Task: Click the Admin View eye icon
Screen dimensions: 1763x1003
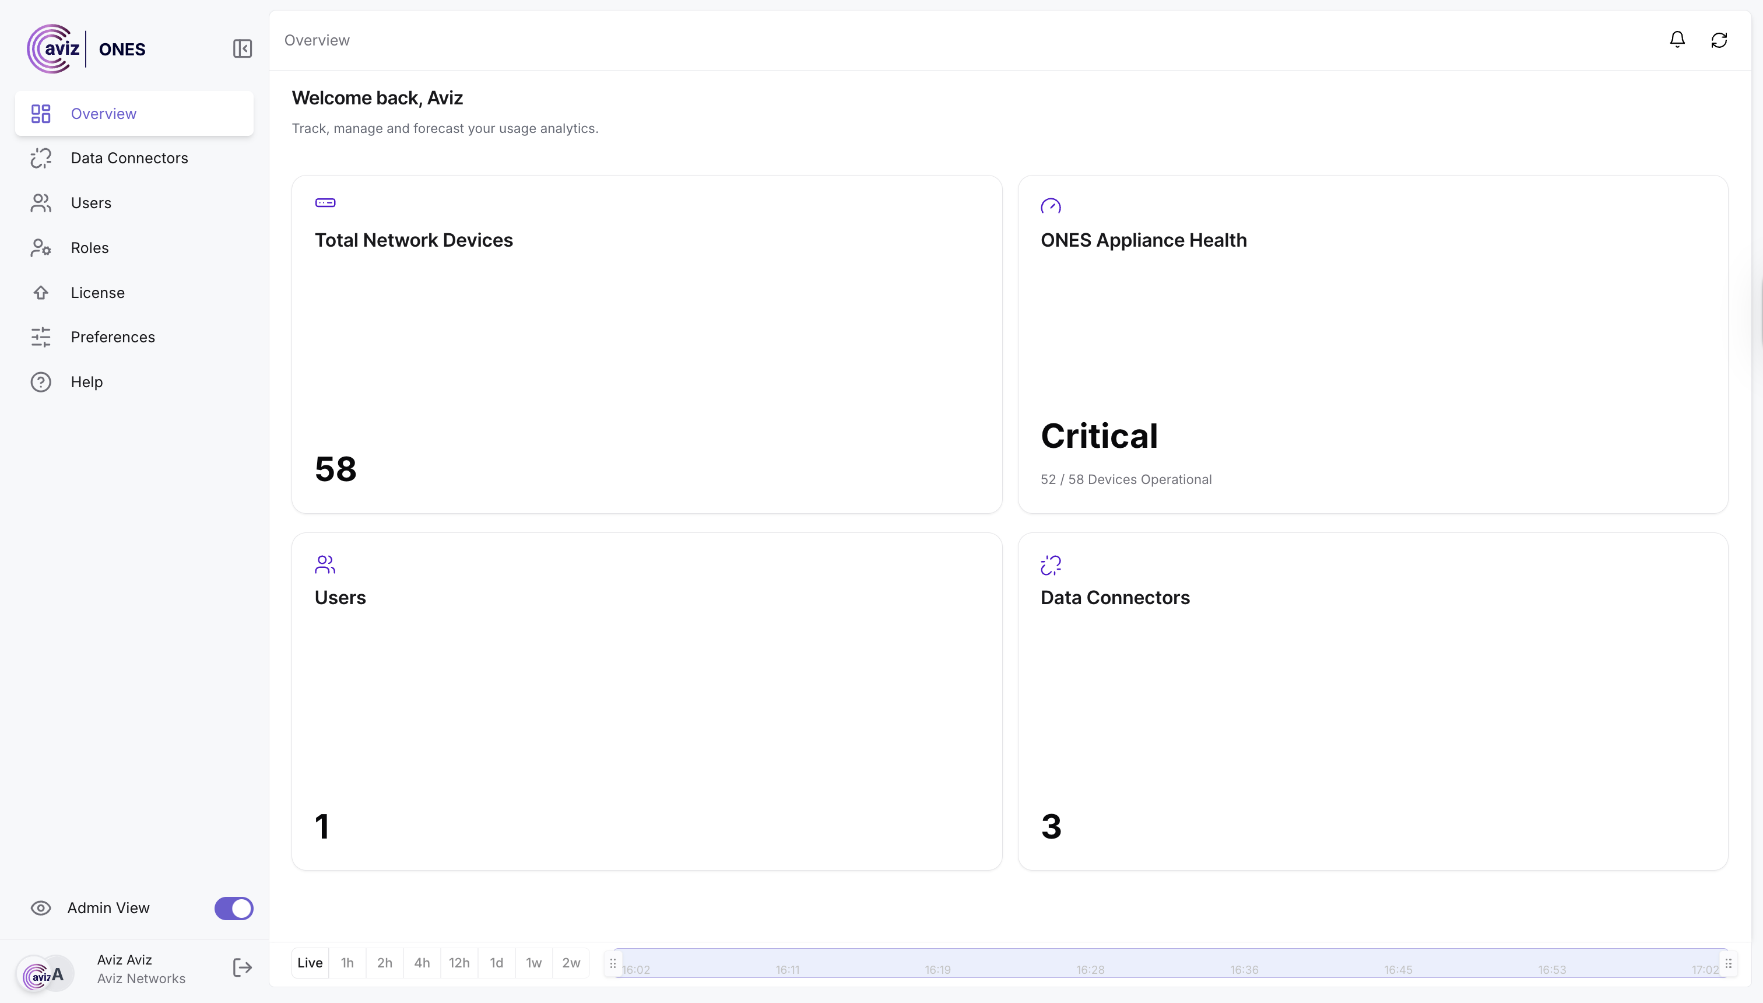Action: pyautogui.click(x=41, y=908)
